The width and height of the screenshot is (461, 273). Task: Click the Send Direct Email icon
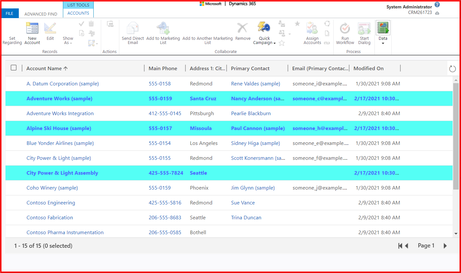133,28
